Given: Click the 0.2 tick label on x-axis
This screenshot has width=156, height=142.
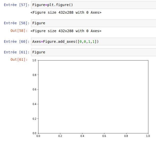Looking at the screenshot, I should tap(60, 136).
